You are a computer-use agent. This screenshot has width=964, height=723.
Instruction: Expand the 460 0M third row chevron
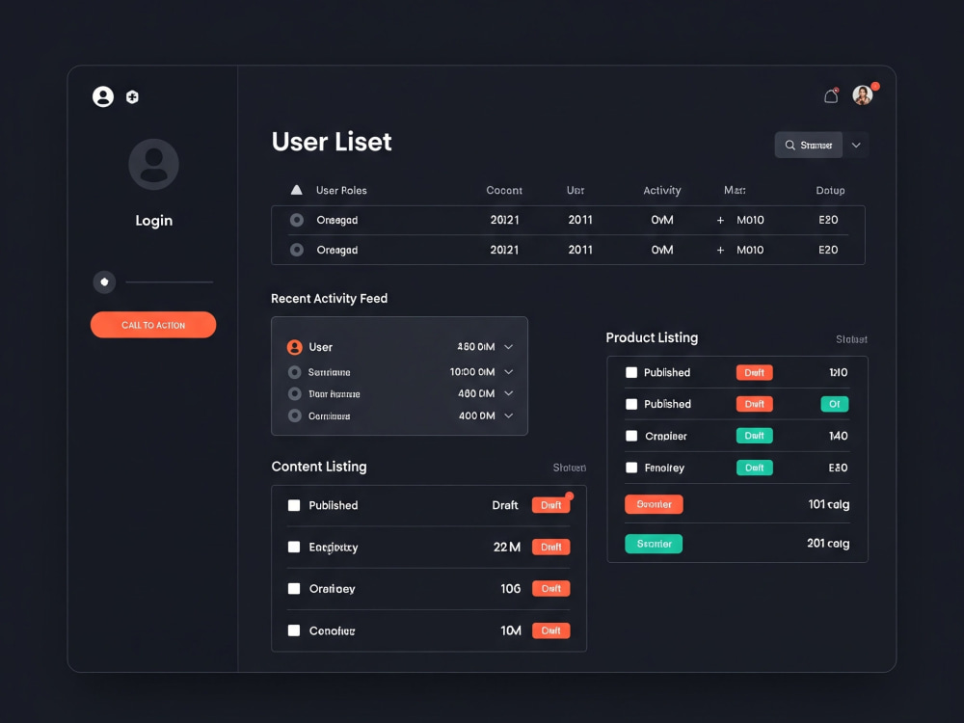pyautogui.click(x=508, y=393)
